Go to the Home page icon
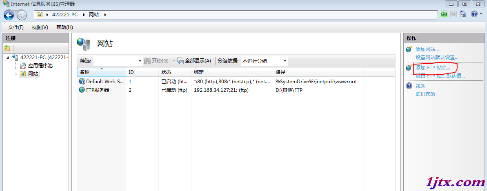Viewport: 487px width, 191px height. [463, 14]
